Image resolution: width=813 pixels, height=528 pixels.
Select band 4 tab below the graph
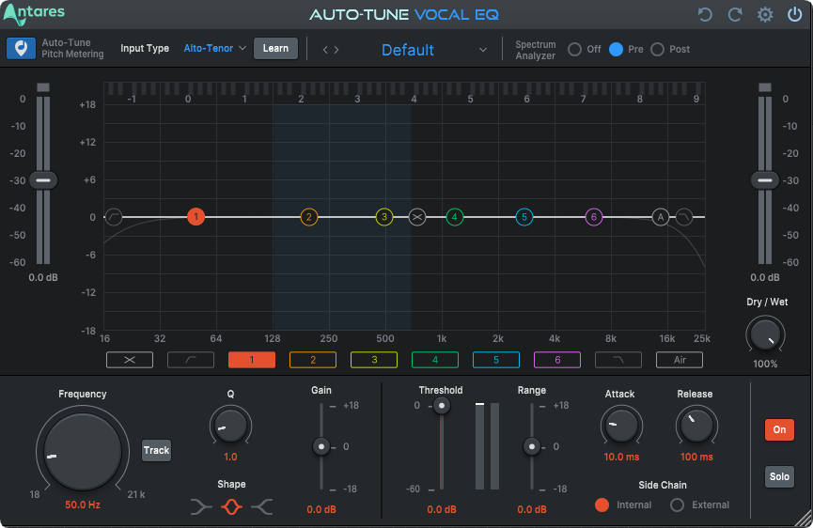[435, 360]
